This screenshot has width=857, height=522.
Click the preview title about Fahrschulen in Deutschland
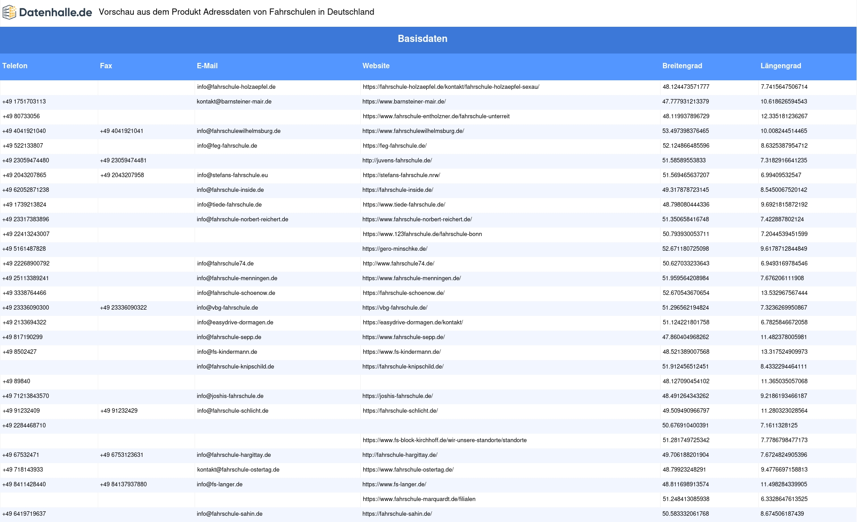point(237,12)
